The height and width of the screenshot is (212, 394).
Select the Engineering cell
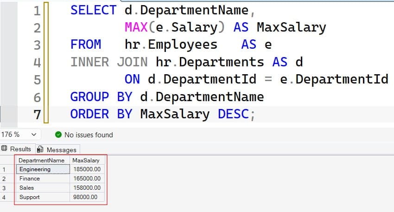click(x=43, y=169)
